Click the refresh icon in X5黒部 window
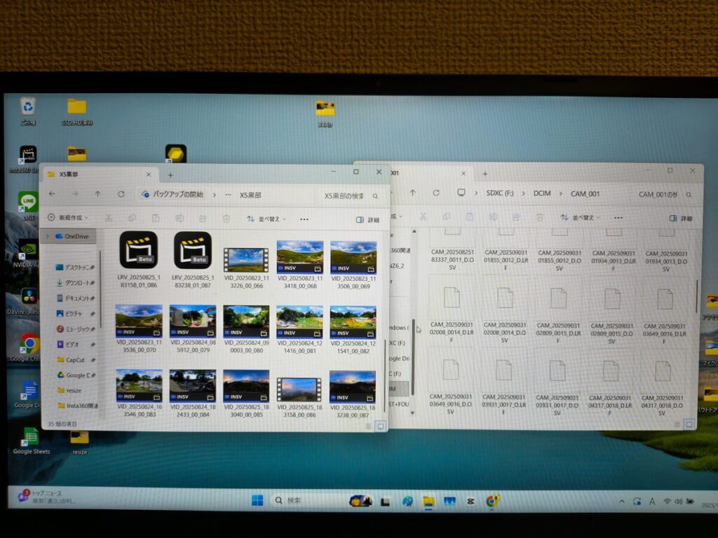718x538 pixels. (121, 194)
